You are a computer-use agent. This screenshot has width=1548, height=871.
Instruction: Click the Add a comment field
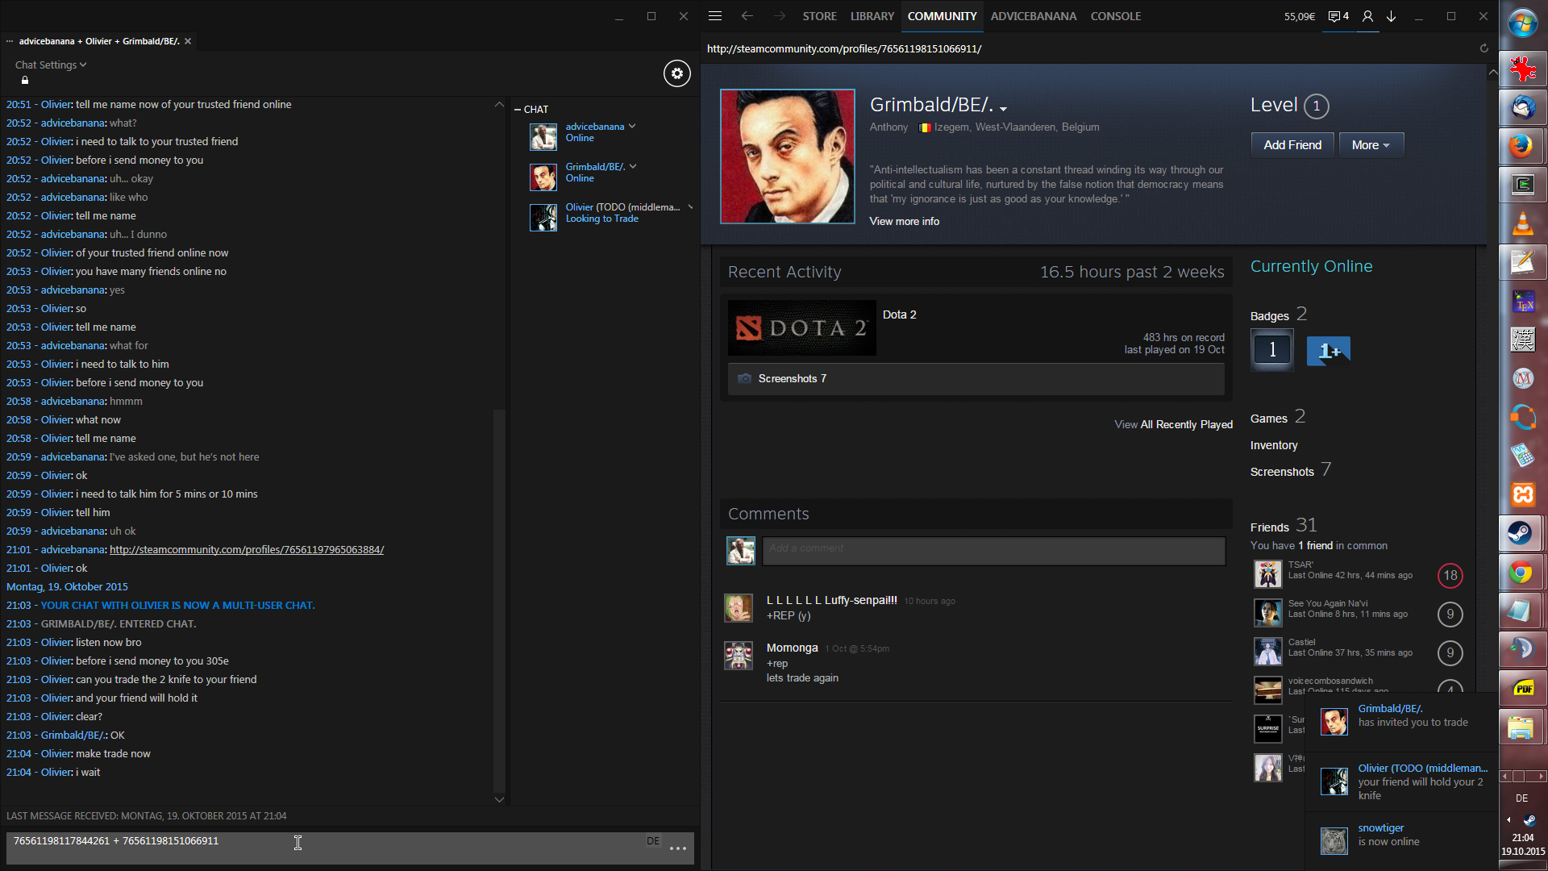(x=993, y=549)
